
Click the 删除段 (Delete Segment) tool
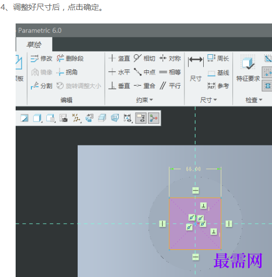[70, 58]
